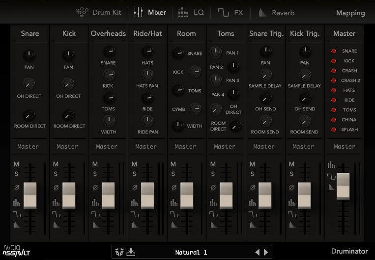Open reverb icon on the Toms channel
This screenshot has height=260, width=375.
click(214, 225)
